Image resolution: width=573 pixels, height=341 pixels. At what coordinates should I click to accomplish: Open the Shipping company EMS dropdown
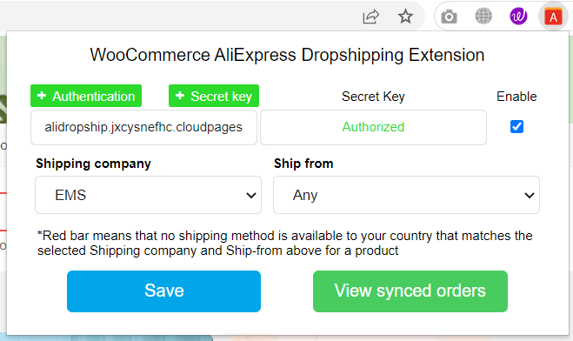(148, 195)
